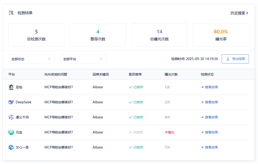This screenshot has width=258, height=164.
Task: Click the DeepSeek whale logo icon
Action: 11,102
